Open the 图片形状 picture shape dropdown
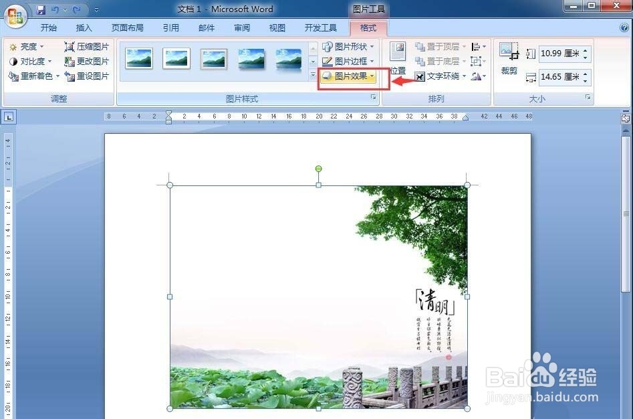Image resolution: width=633 pixels, height=419 pixels. point(348,47)
